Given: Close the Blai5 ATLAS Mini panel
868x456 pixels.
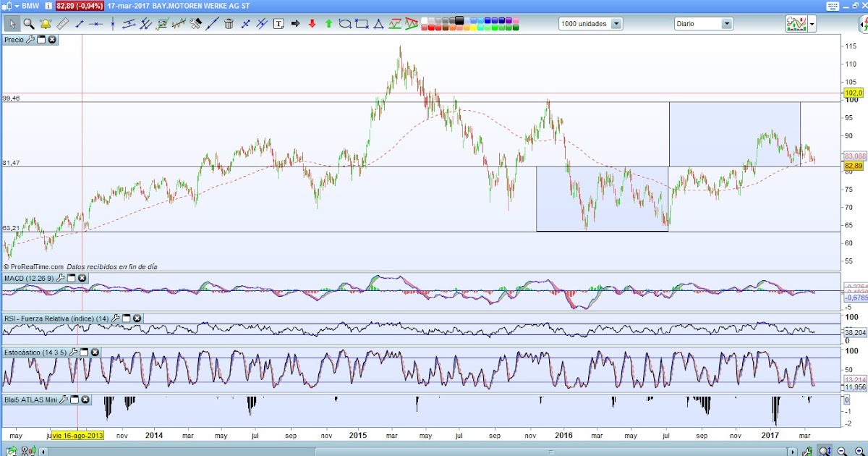Looking at the screenshot, I should pyautogui.click(x=85, y=400).
